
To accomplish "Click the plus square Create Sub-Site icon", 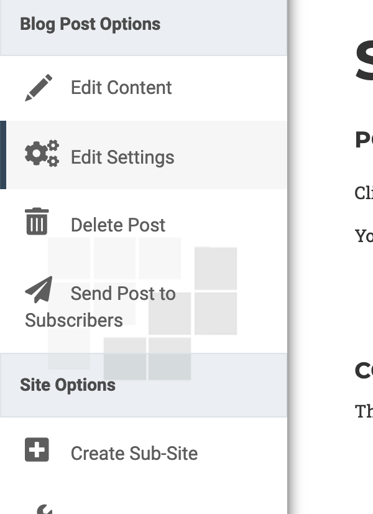I will point(37,450).
